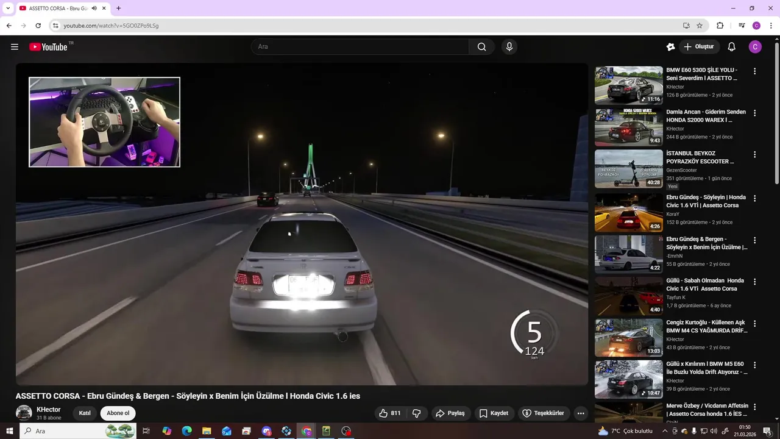This screenshot has width=780, height=439.
Task: Open the HONDA S2000 WAREX video thumbnail
Action: pyautogui.click(x=628, y=127)
